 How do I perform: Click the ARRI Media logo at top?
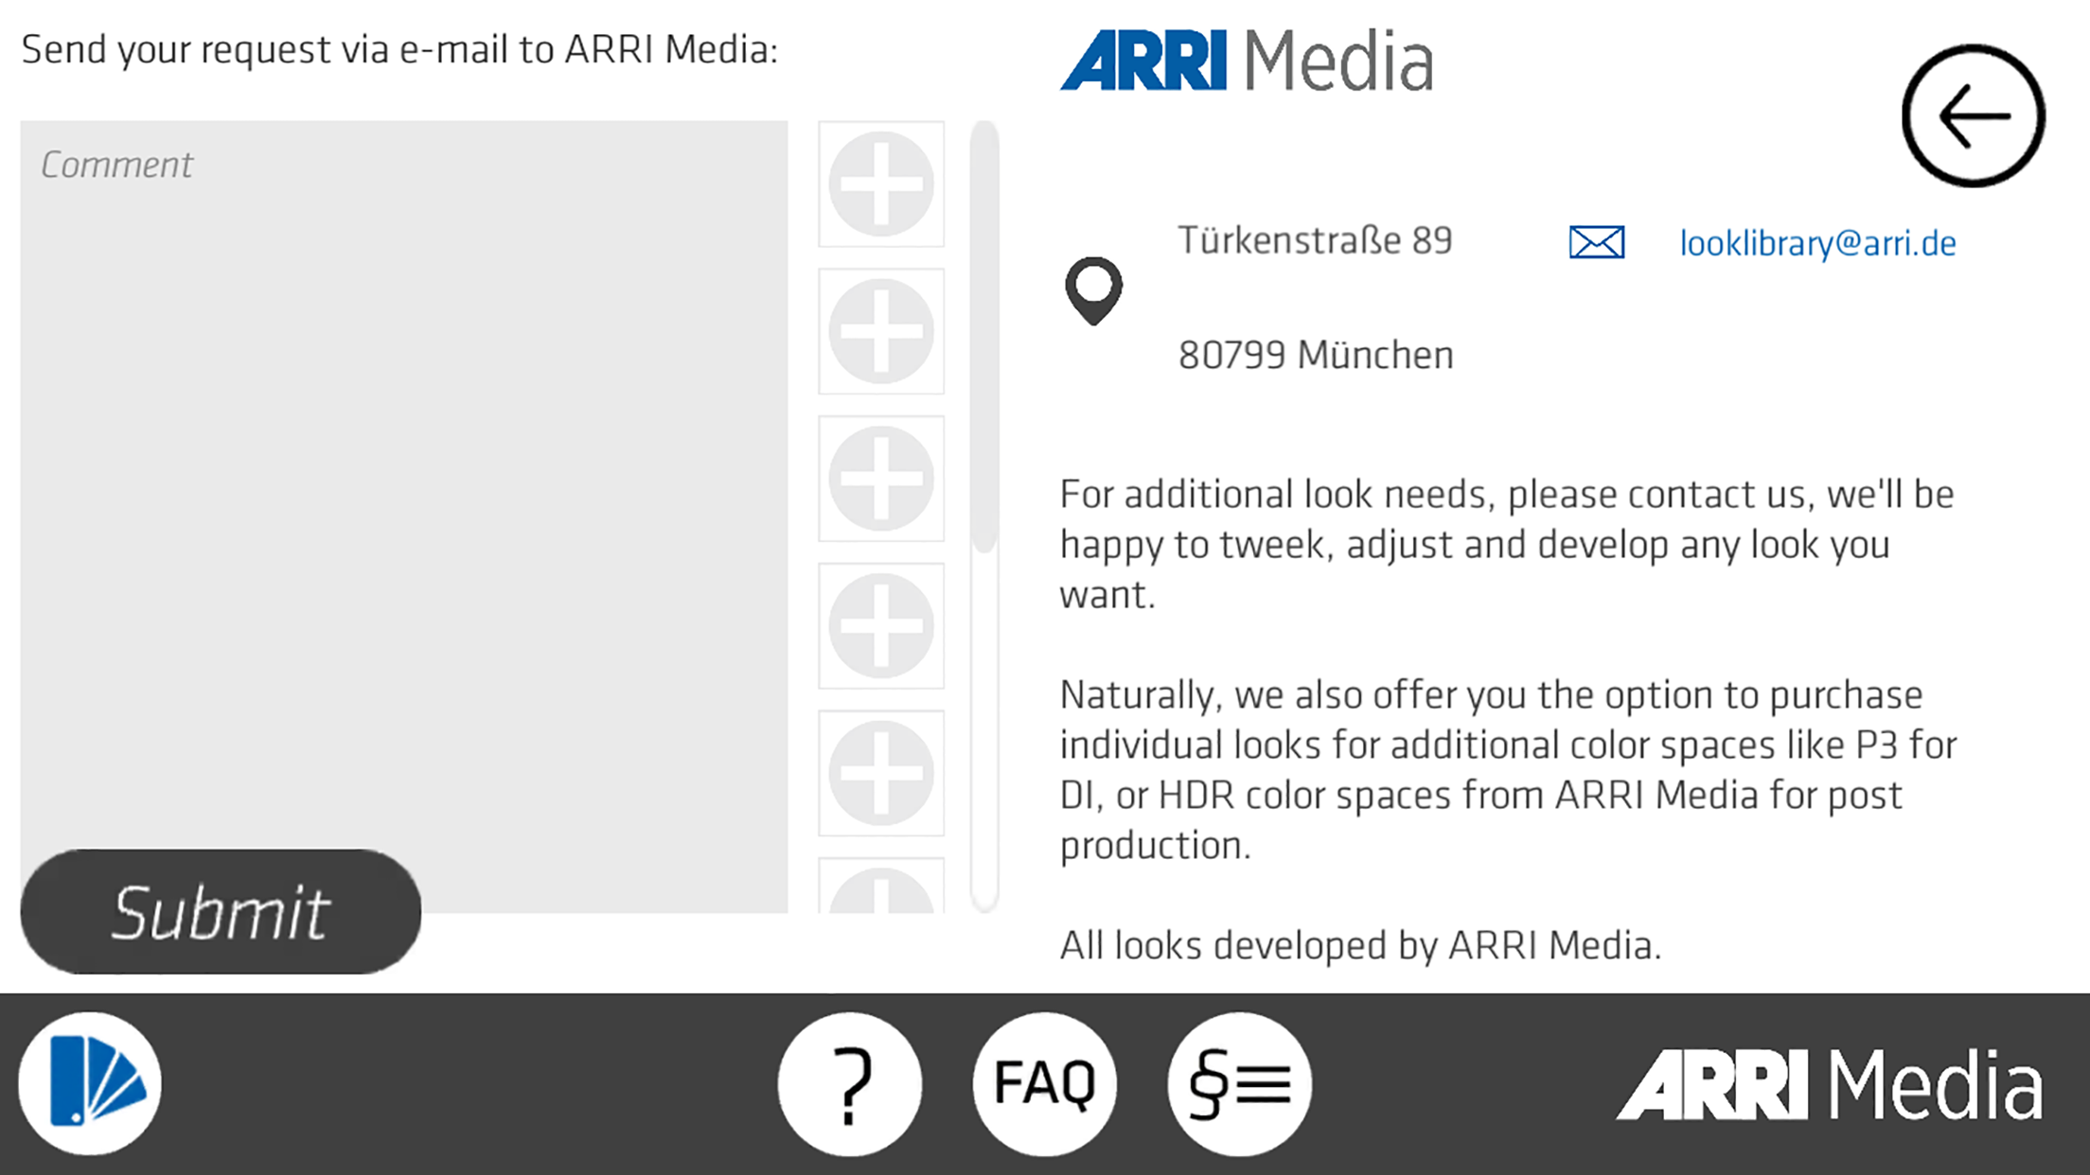pos(1246,60)
